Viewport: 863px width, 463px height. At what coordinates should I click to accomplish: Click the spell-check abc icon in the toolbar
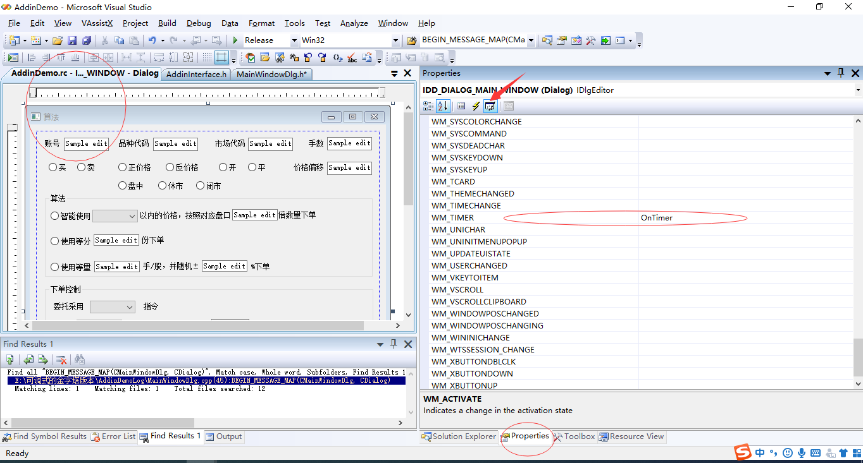(352, 58)
